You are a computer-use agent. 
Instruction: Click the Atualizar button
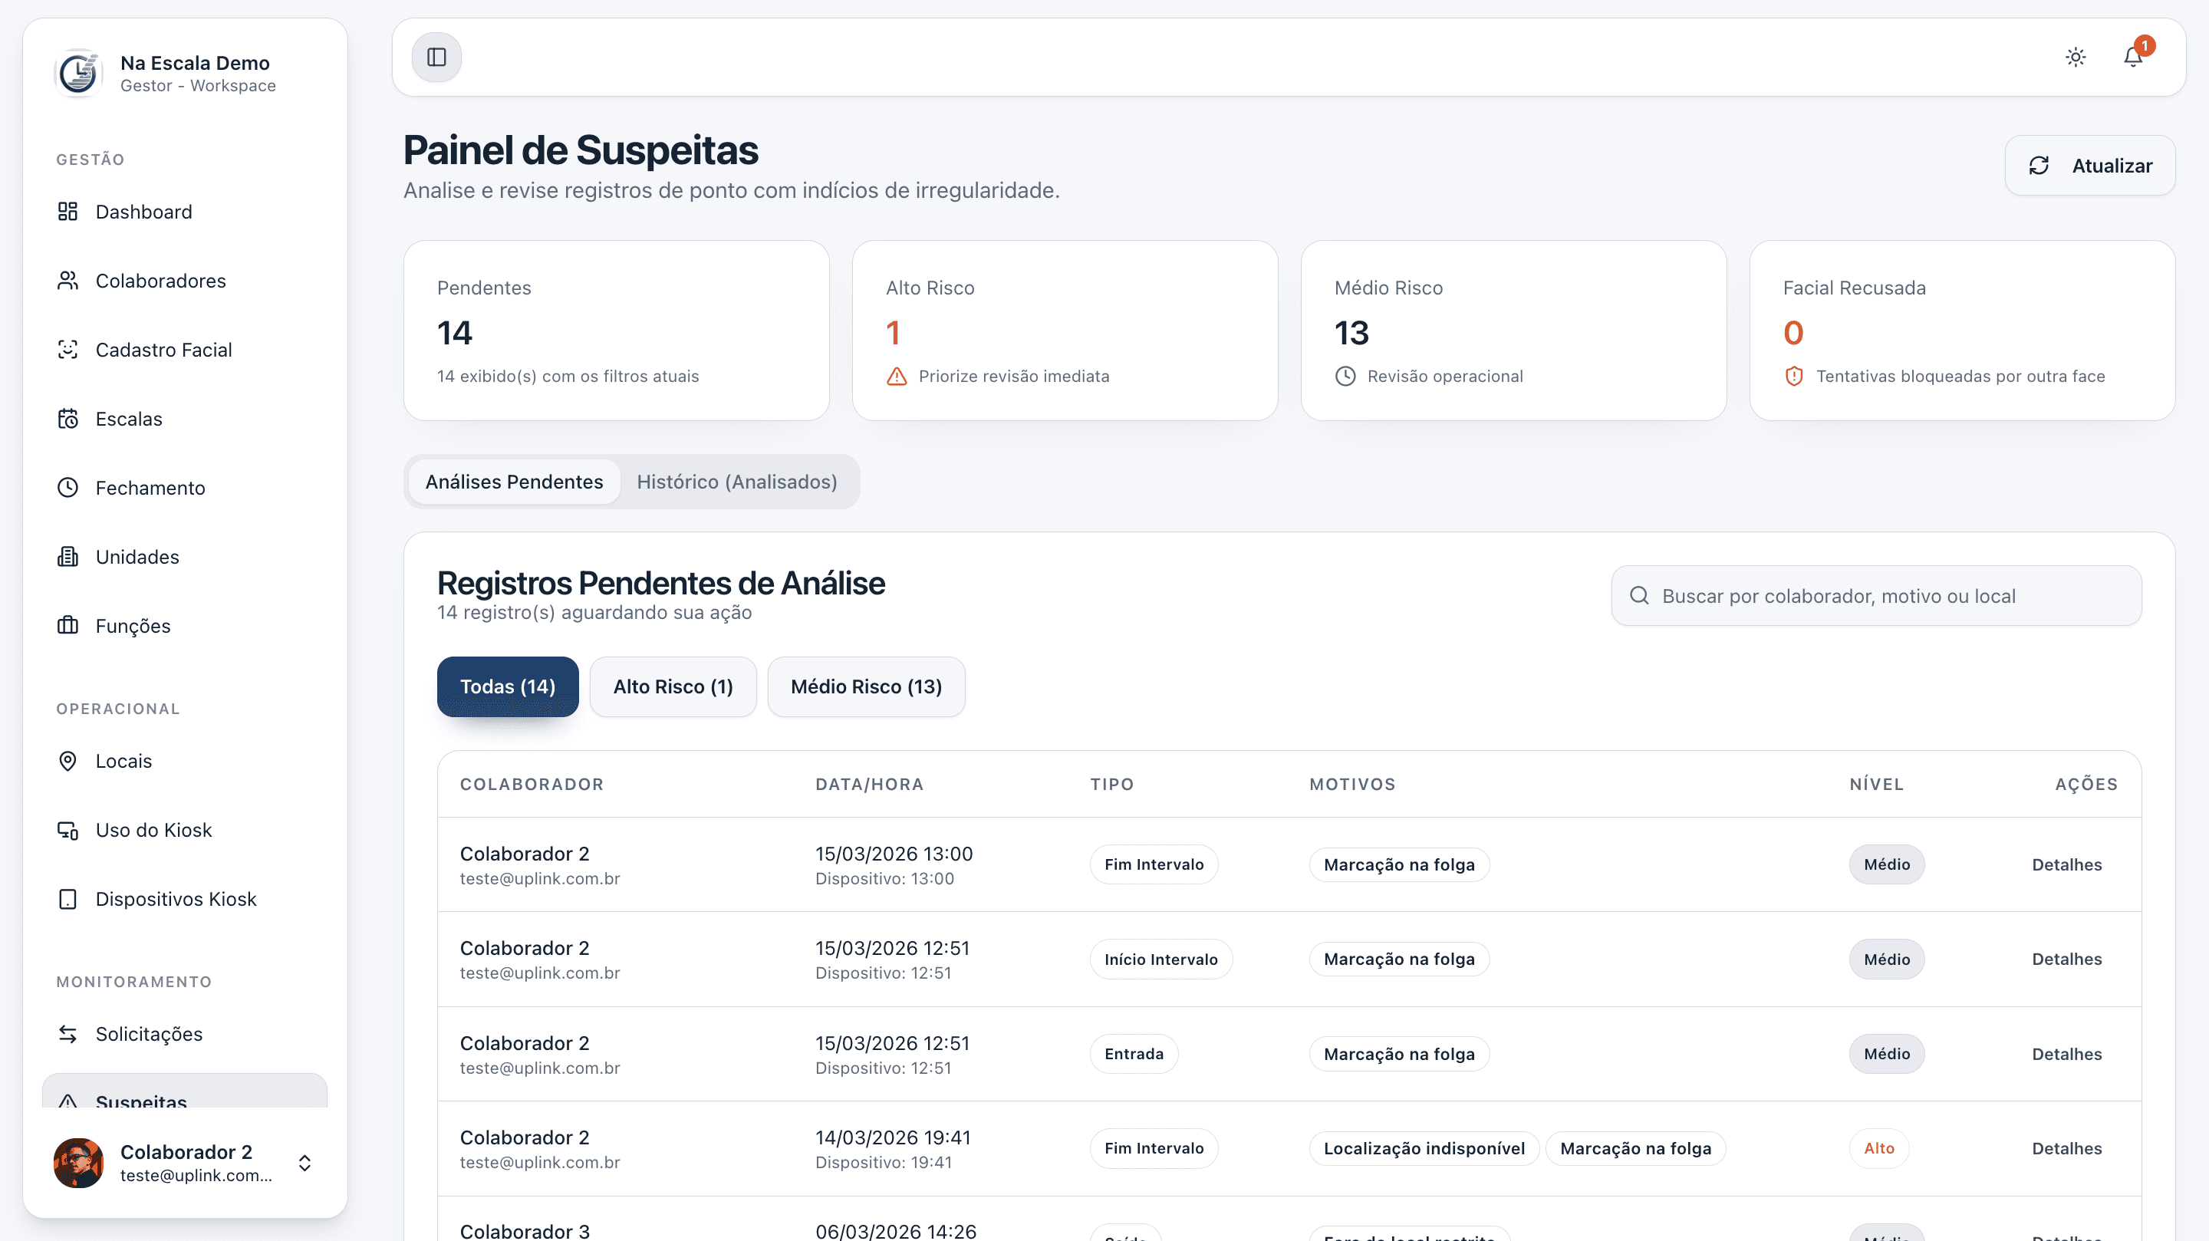[x=2091, y=165]
